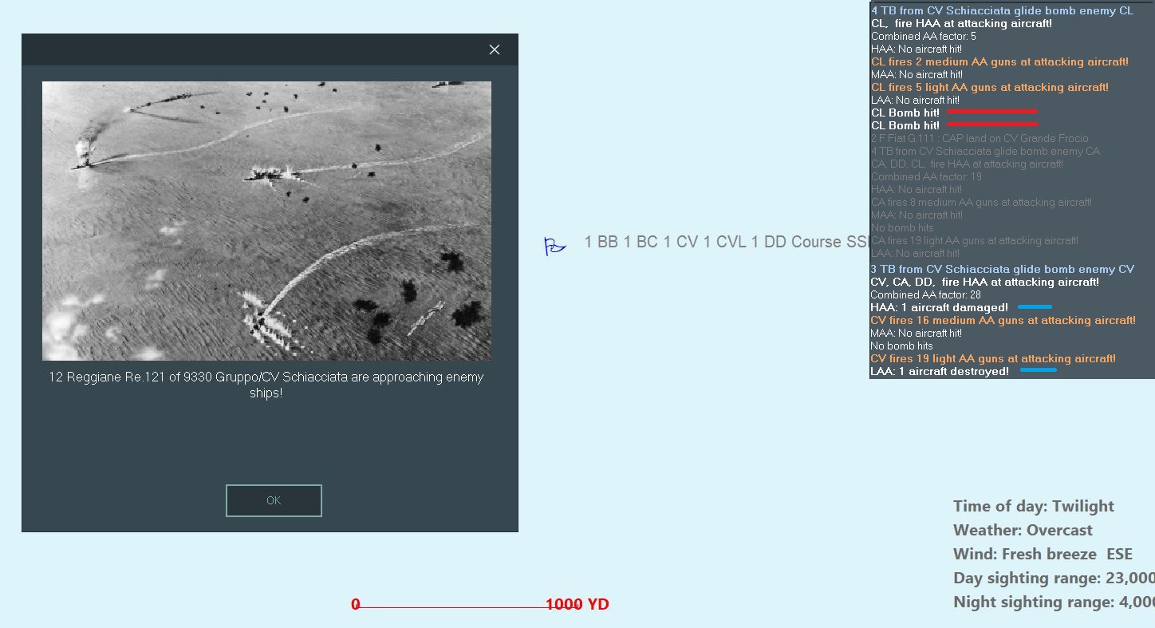Click 'CV fires 19 light AA guns' log line

pyautogui.click(x=993, y=358)
